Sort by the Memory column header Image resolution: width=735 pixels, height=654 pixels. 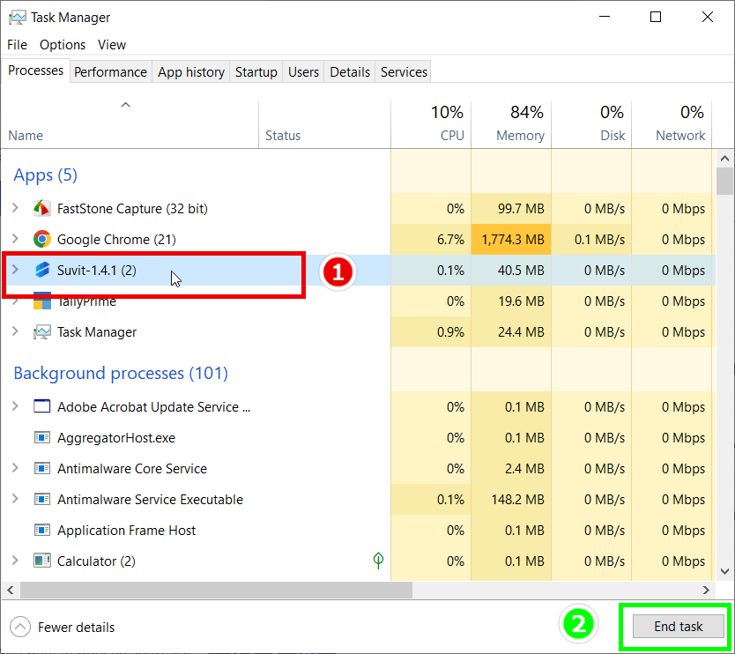511,124
